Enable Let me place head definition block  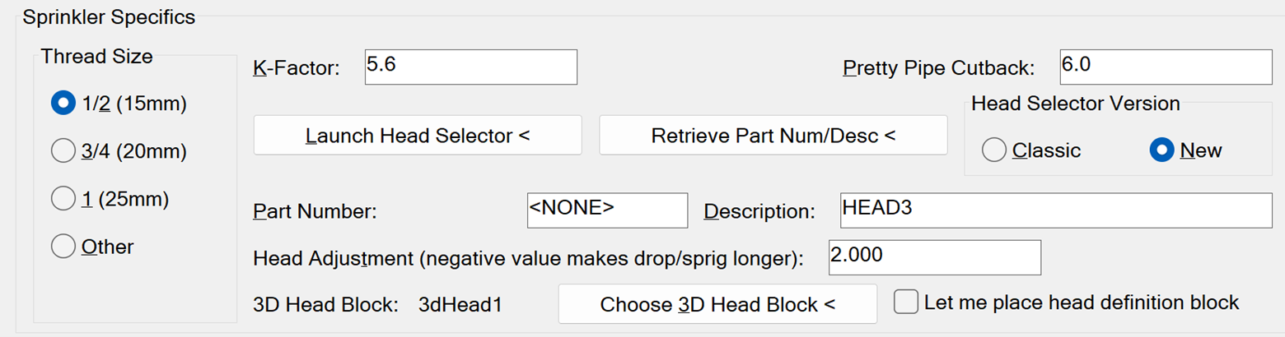coord(906,302)
